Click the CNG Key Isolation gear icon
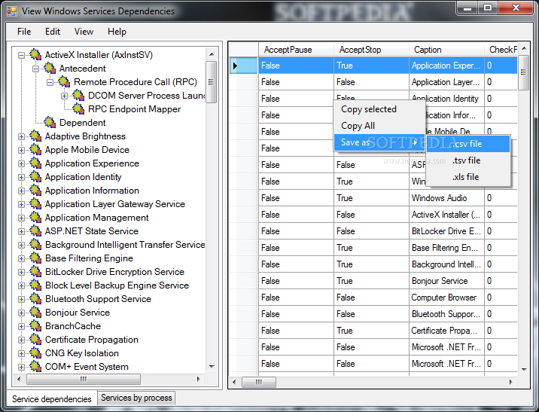Screen dimensions: 539x412 point(35,353)
